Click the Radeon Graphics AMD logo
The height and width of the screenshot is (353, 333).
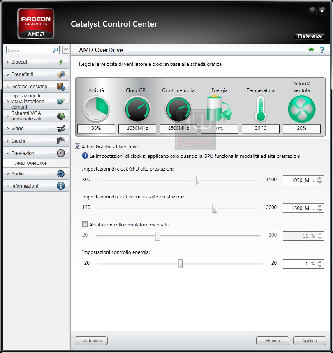36,24
